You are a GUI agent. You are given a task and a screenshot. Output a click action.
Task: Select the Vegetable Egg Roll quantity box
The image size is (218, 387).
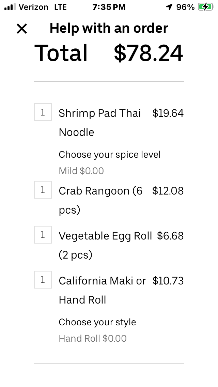coord(43,235)
